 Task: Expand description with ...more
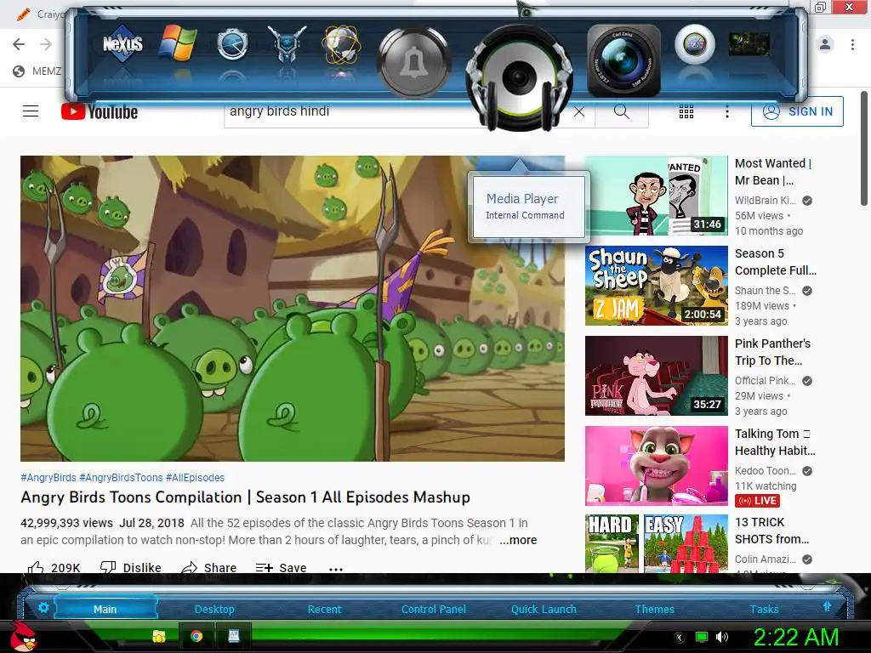pyautogui.click(x=518, y=540)
